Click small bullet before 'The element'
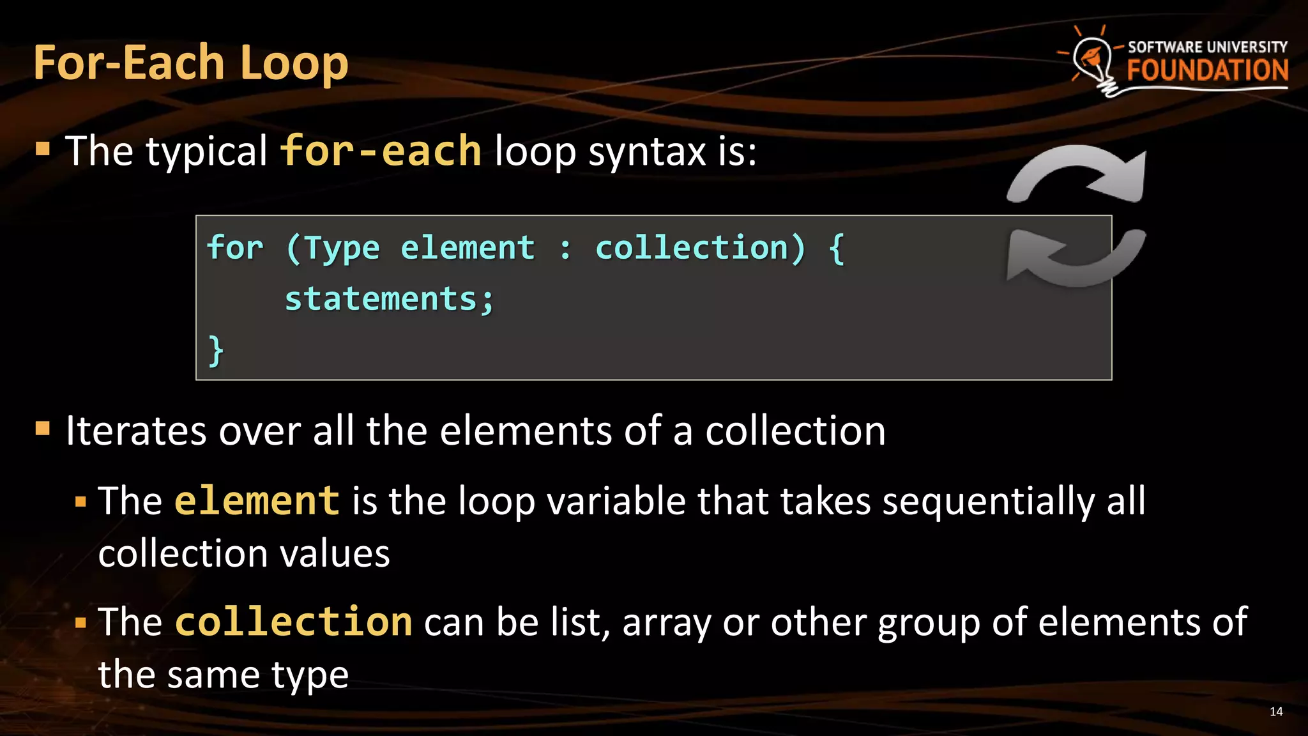 [80, 502]
